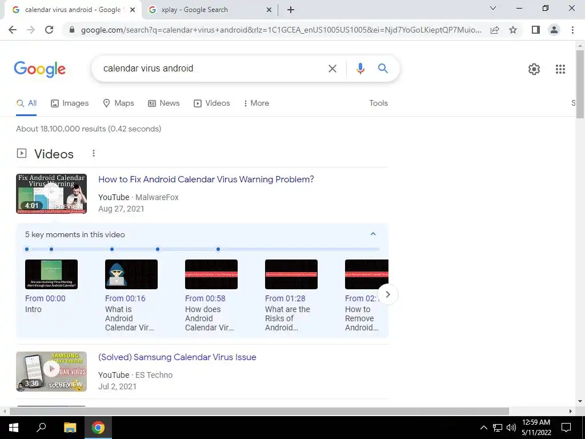585x439 pixels.
Task: Open the From 01:28 key moment thumbnail
Action: (x=291, y=274)
